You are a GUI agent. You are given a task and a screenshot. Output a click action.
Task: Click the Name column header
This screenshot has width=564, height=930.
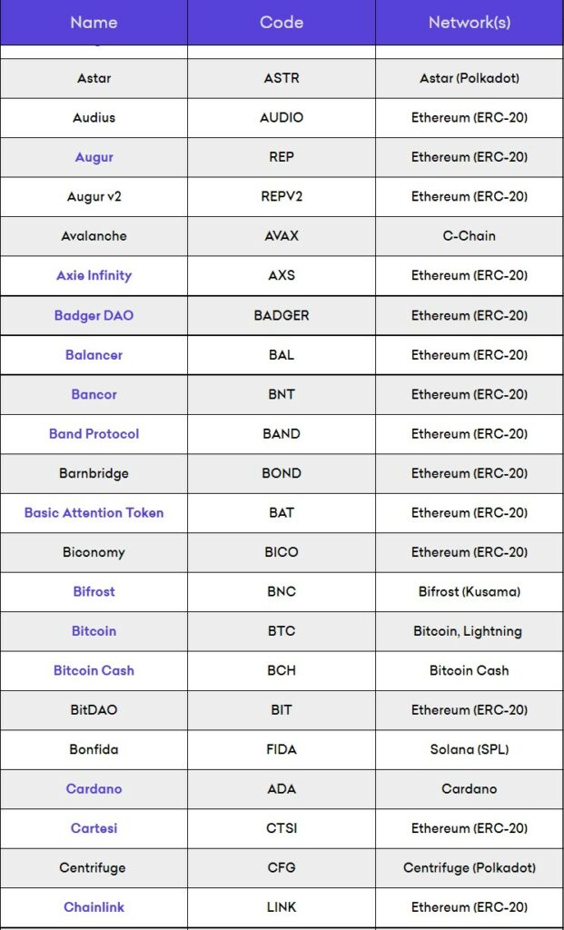click(94, 22)
